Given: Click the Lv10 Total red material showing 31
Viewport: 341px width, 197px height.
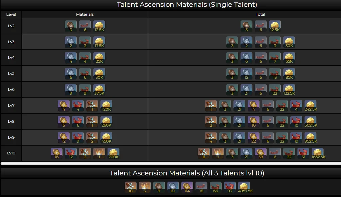Looking at the screenshot, I should 303,153.
